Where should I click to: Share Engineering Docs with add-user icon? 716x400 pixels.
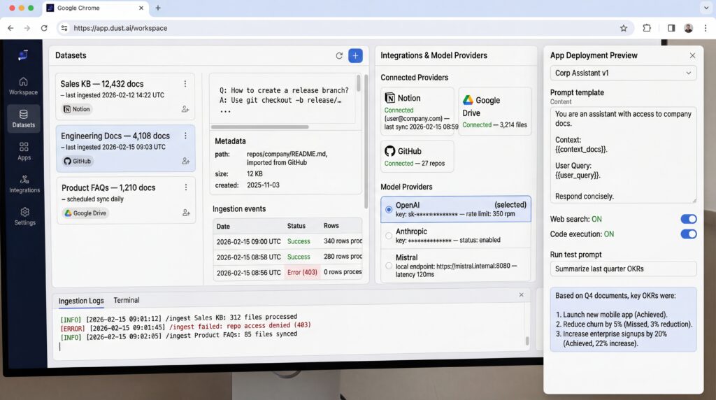[x=185, y=161]
